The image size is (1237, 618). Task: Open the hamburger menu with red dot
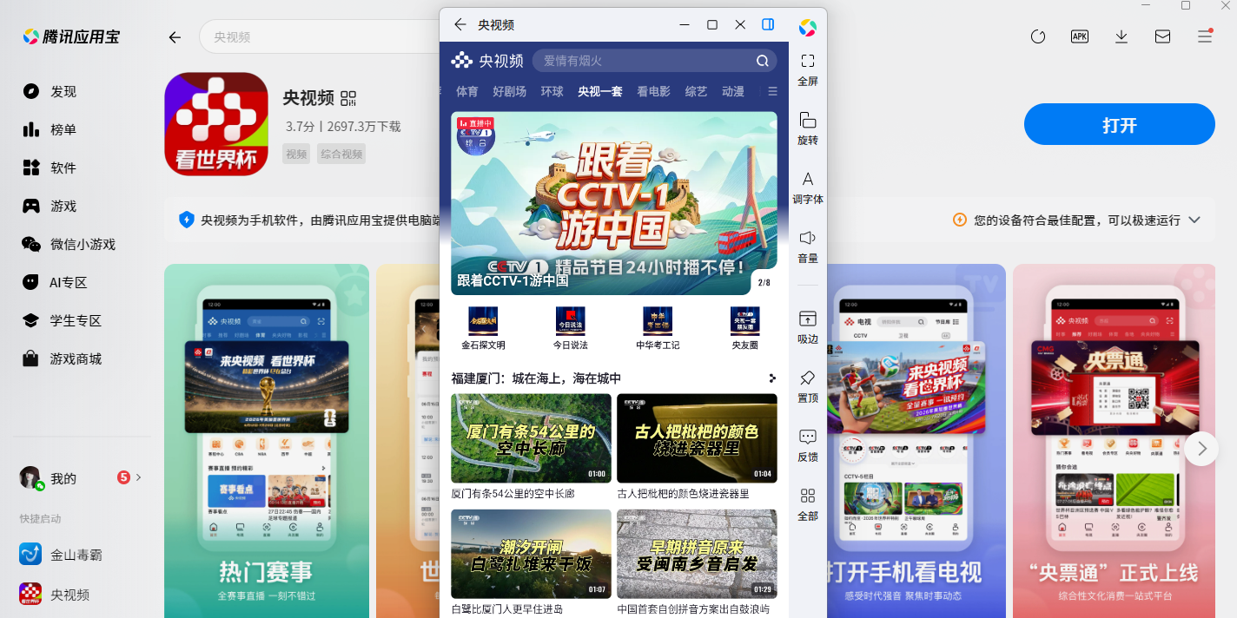point(1205,36)
